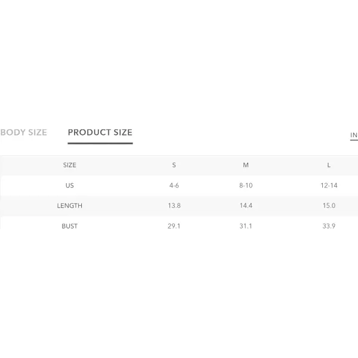Click the S column header

point(174,165)
